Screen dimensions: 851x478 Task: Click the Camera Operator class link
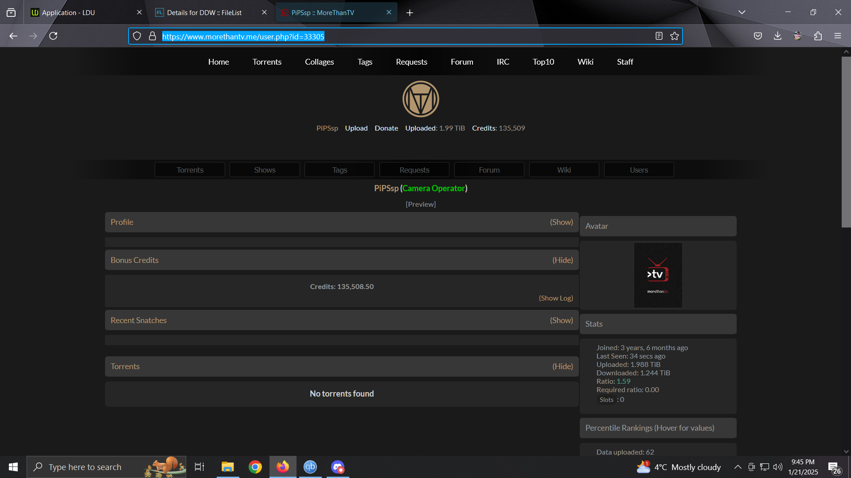pyautogui.click(x=433, y=189)
